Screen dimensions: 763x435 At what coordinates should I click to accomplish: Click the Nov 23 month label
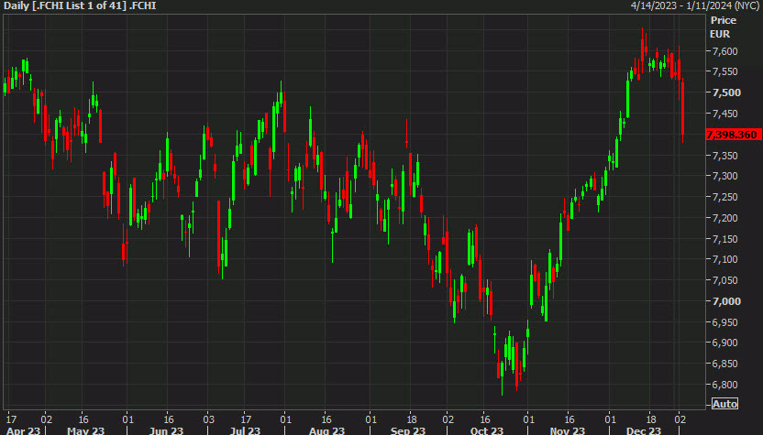click(568, 430)
